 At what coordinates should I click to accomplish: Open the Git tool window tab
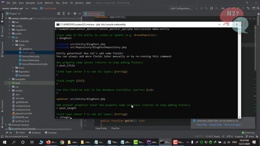coord(9,133)
